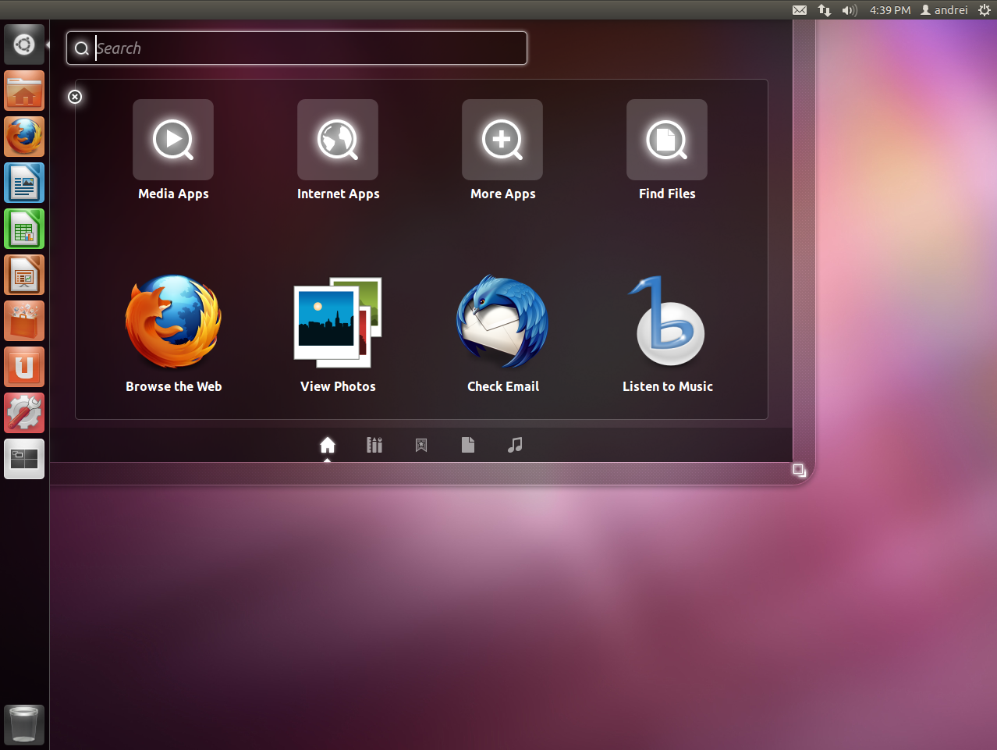Open the network indicator menu
The height and width of the screenshot is (750, 997).
tap(825, 10)
